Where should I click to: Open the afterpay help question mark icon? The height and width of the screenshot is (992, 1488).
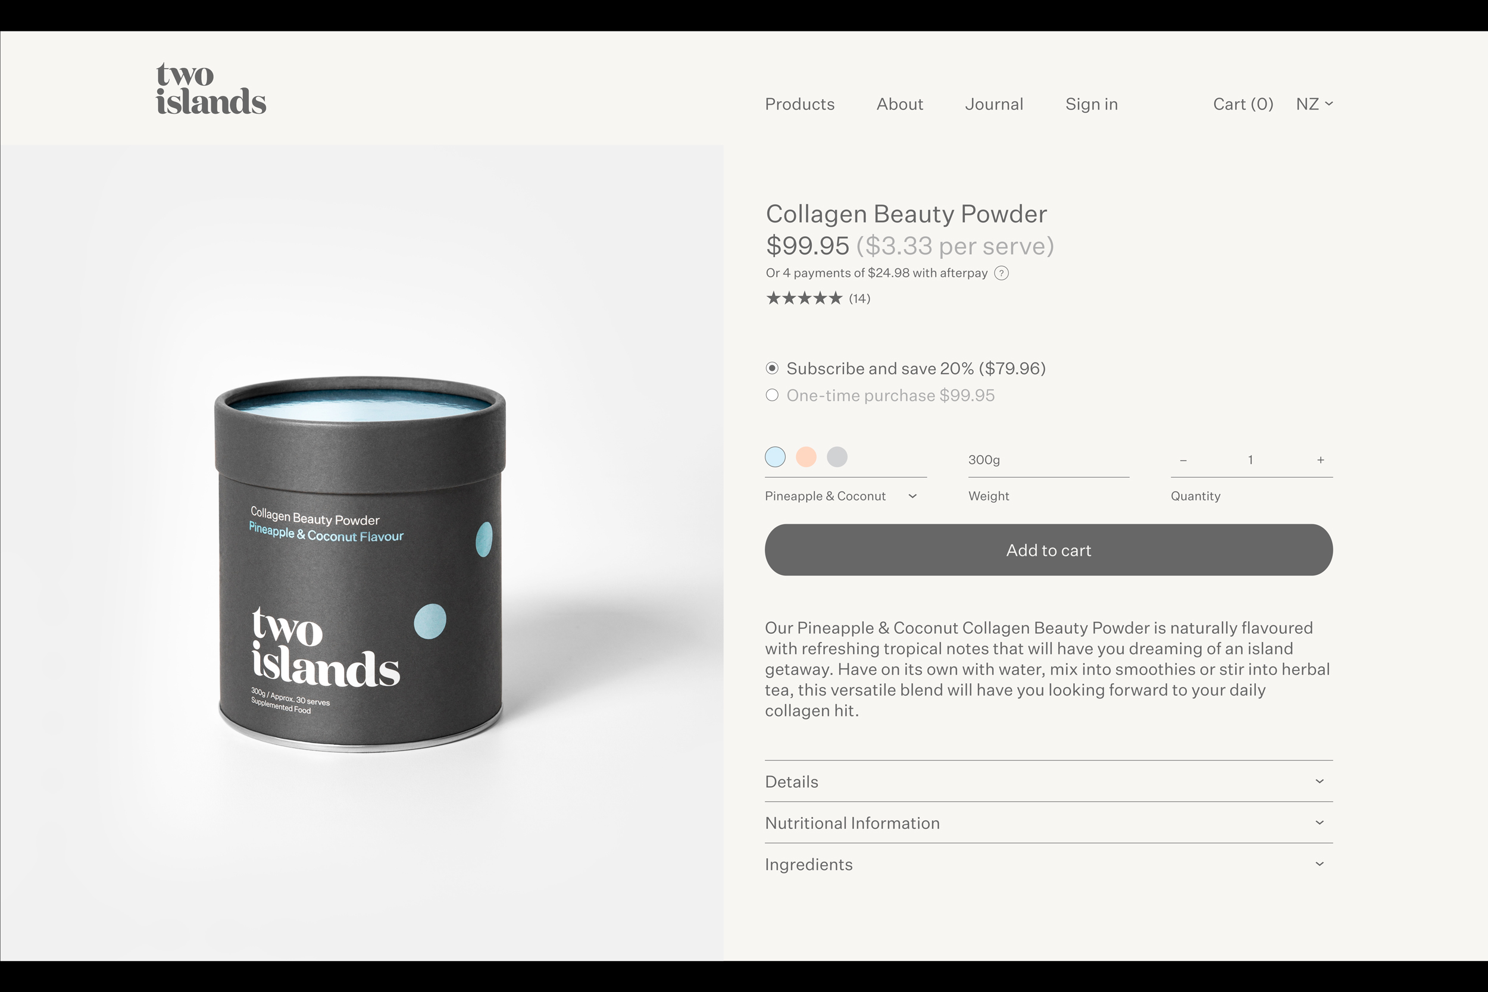tap(1002, 273)
